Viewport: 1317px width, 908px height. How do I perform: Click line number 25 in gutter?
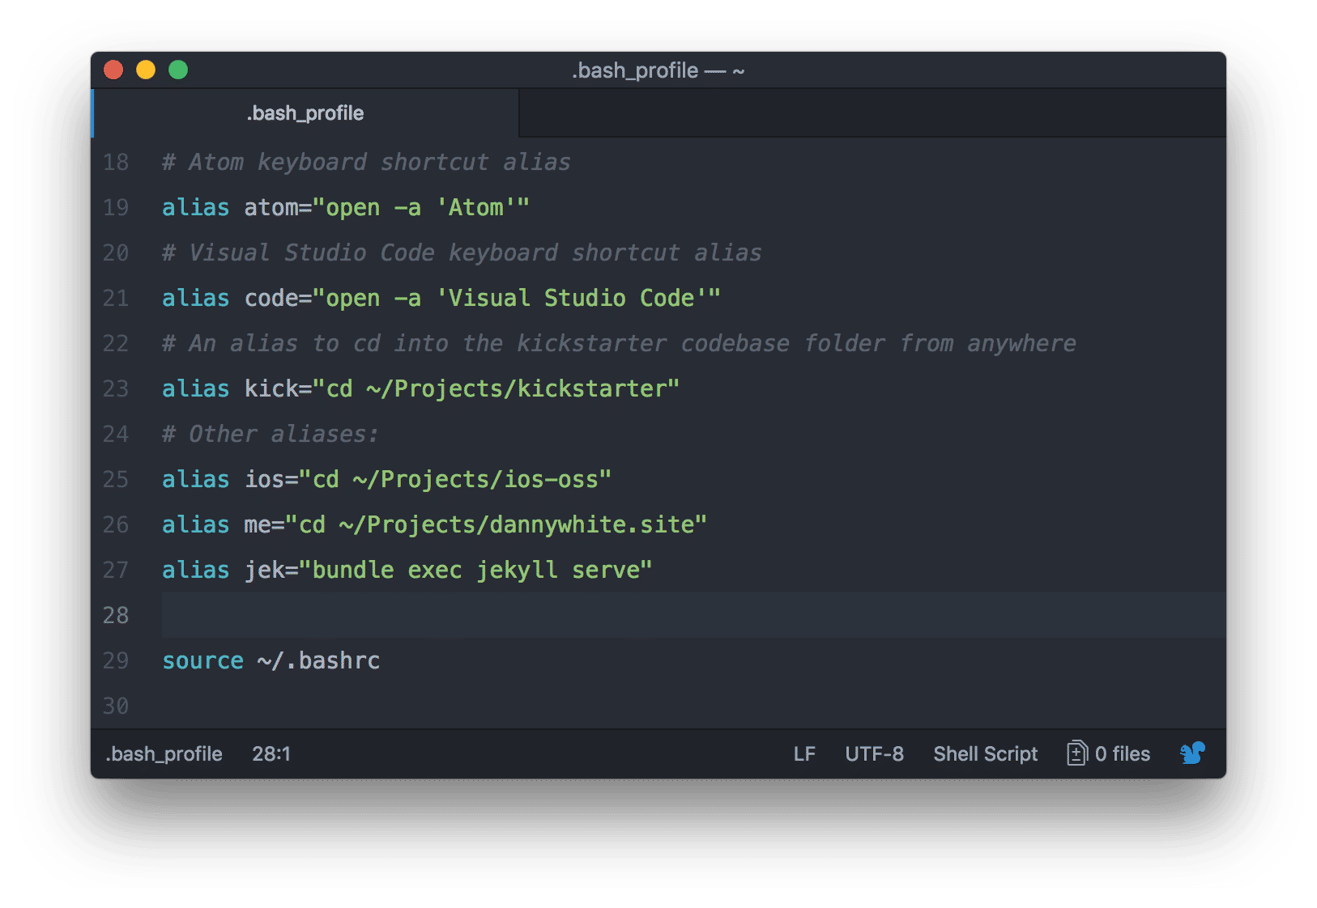[116, 480]
